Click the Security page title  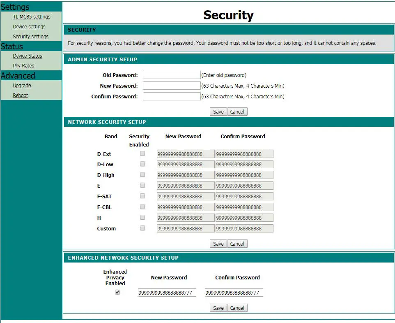[x=228, y=15]
